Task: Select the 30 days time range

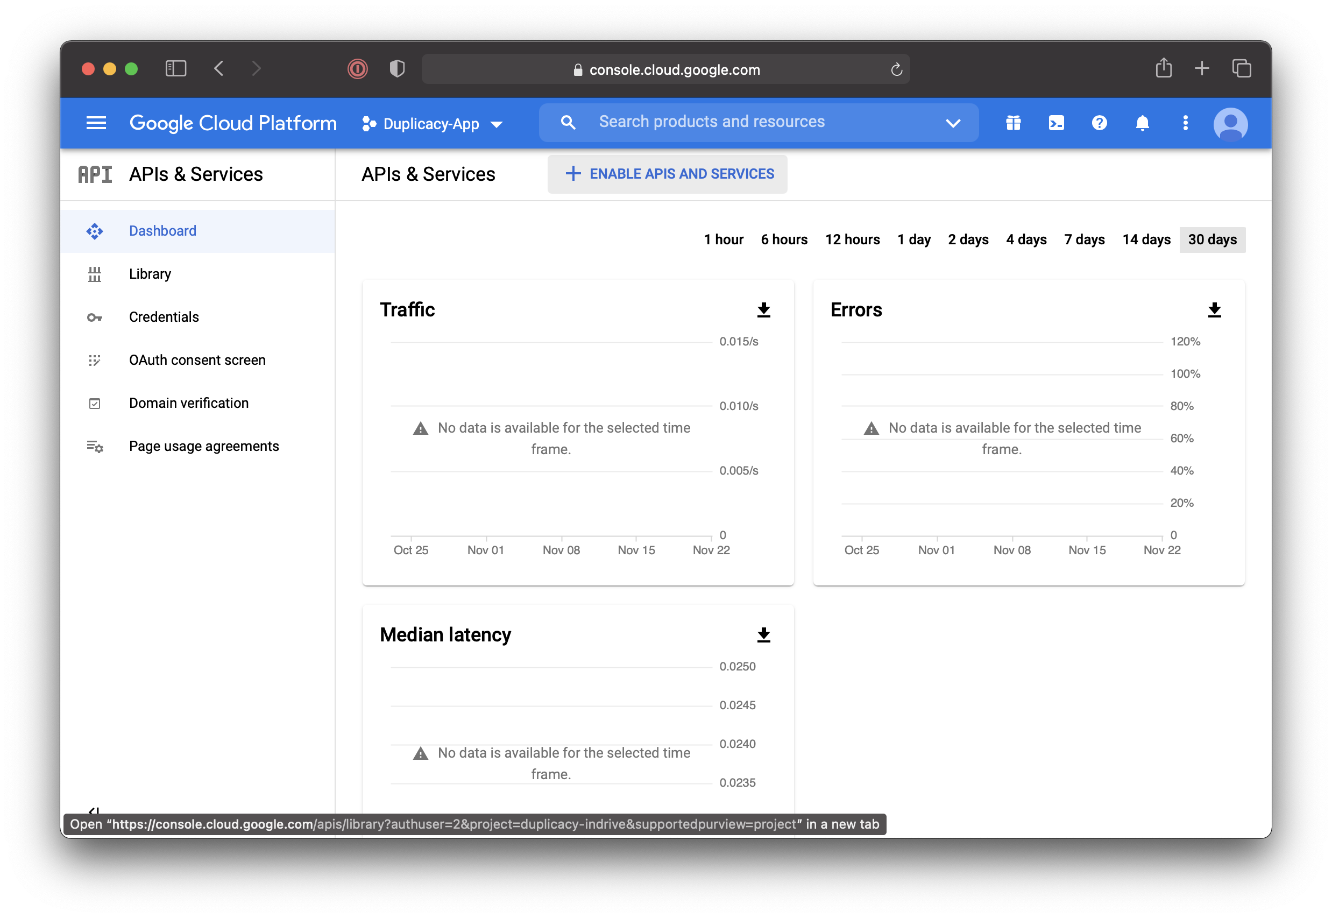Action: pyautogui.click(x=1212, y=240)
